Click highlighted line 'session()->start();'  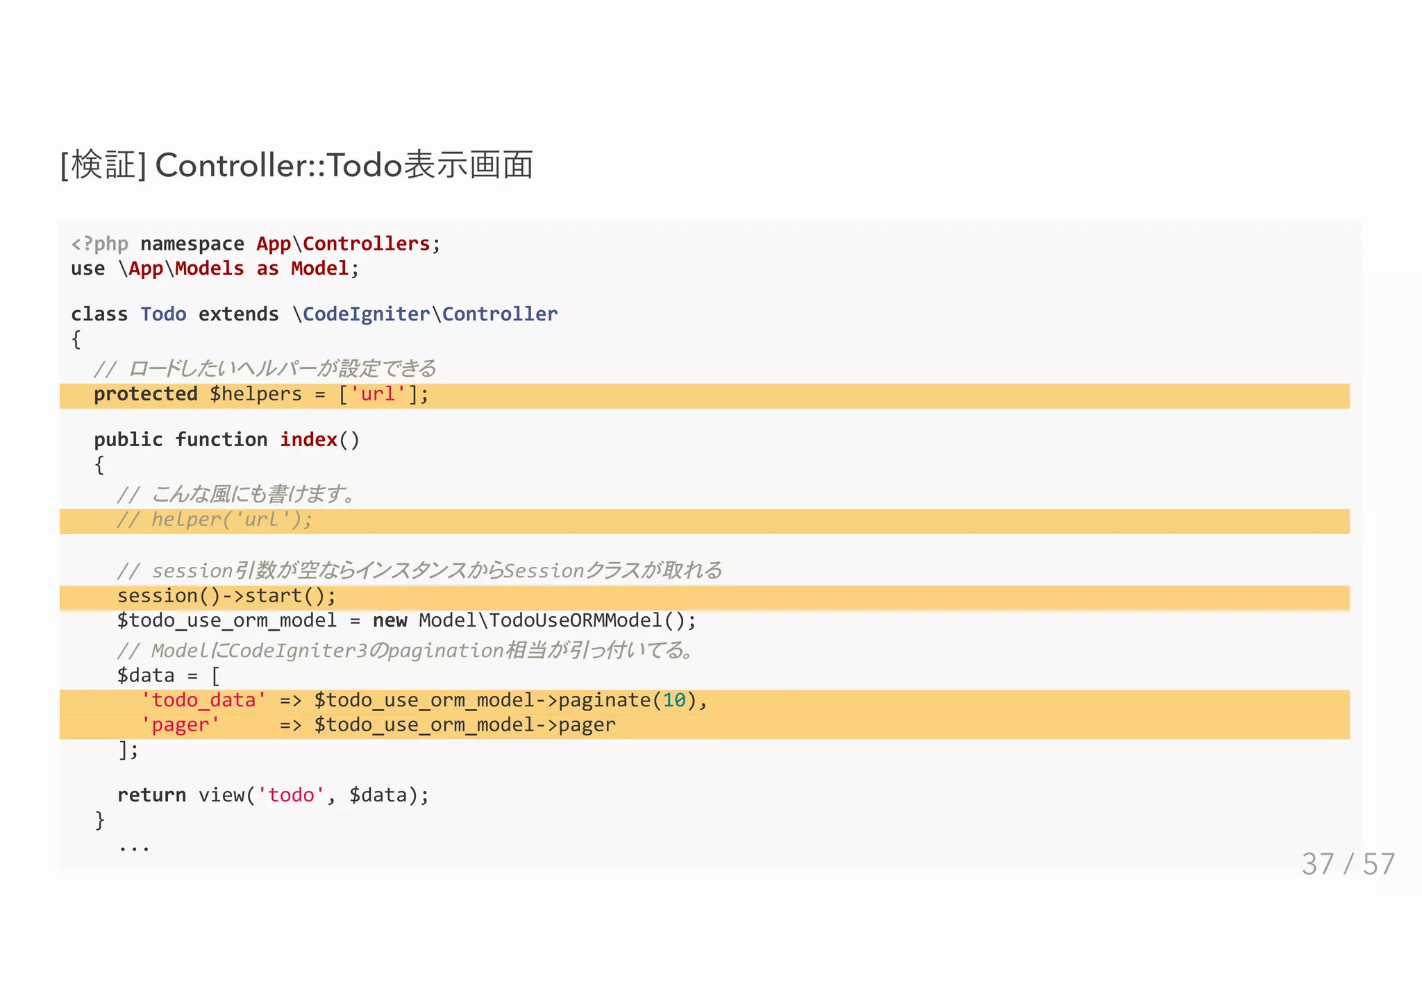click(705, 597)
